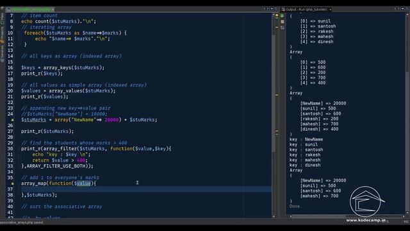Click the '[0] => sunil' output line
The height and width of the screenshot is (231, 410).
315,21
